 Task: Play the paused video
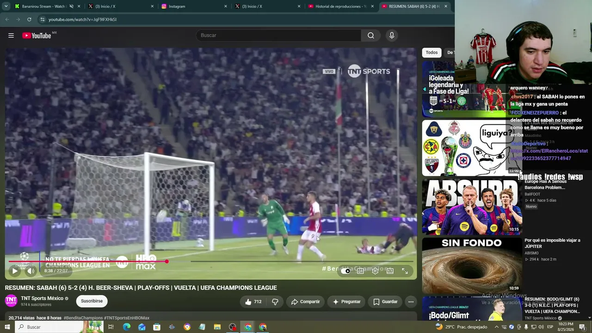pos(15,271)
